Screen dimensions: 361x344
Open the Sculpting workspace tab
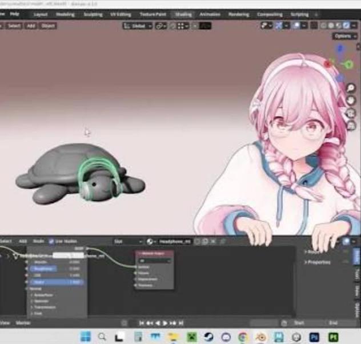click(93, 14)
